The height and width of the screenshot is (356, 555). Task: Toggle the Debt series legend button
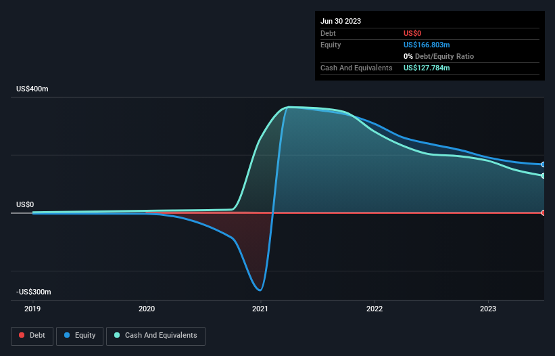pyautogui.click(x=32, y=336)
